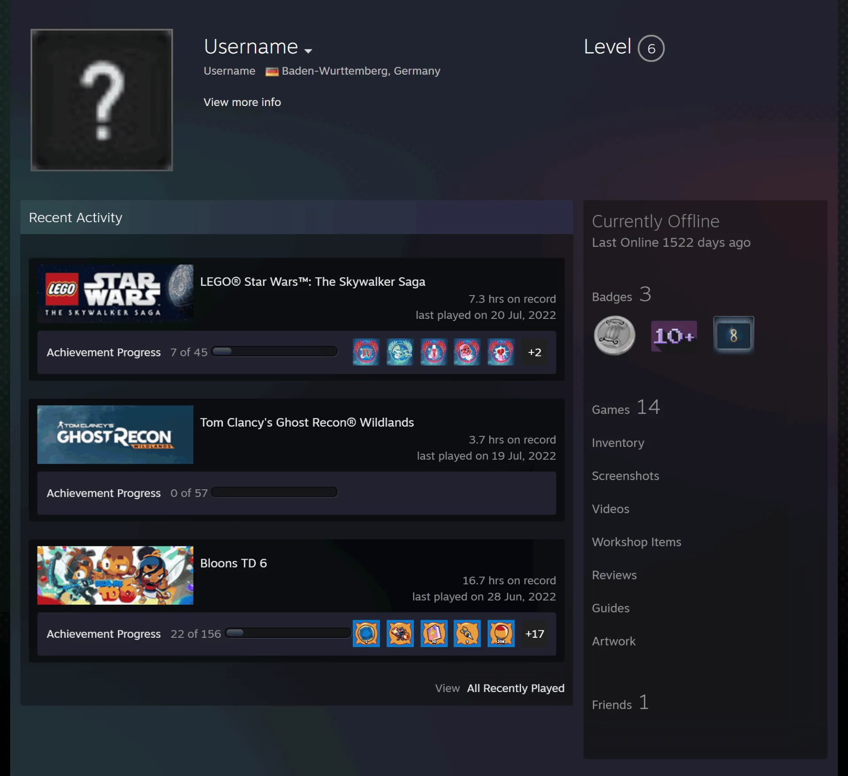Open View more info link

(x=242, y=102)
